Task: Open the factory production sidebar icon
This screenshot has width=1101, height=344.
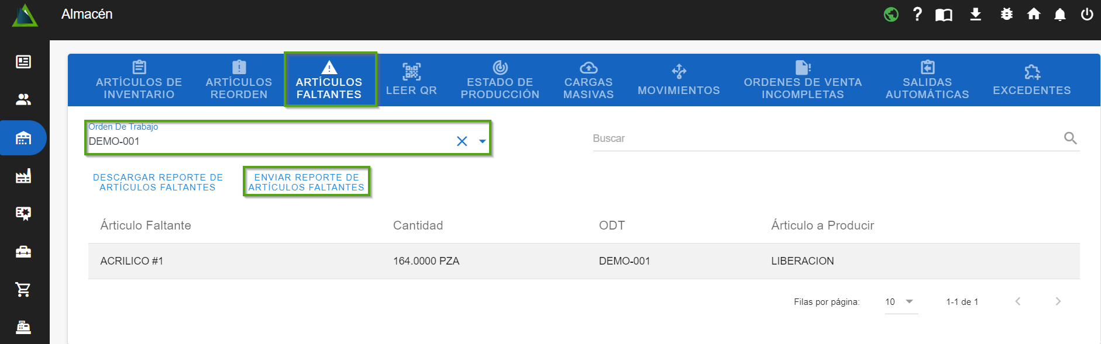Action: (x=23, y=176)
